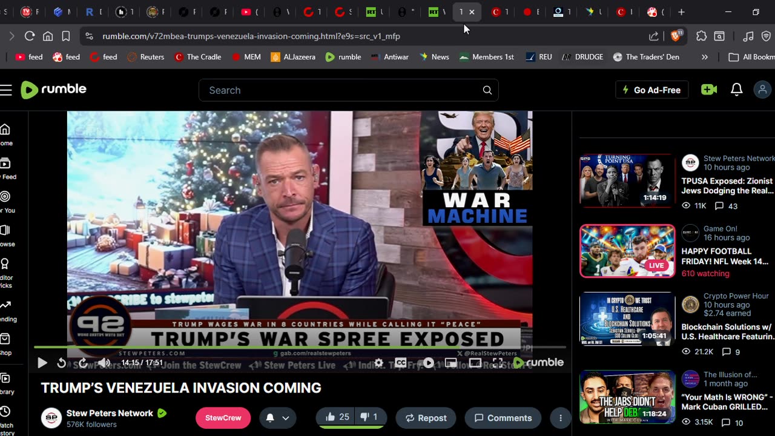Open the Stew Peters Network channel link
Viewport: 775px width, 436px height.
click(x=110, y=413)
